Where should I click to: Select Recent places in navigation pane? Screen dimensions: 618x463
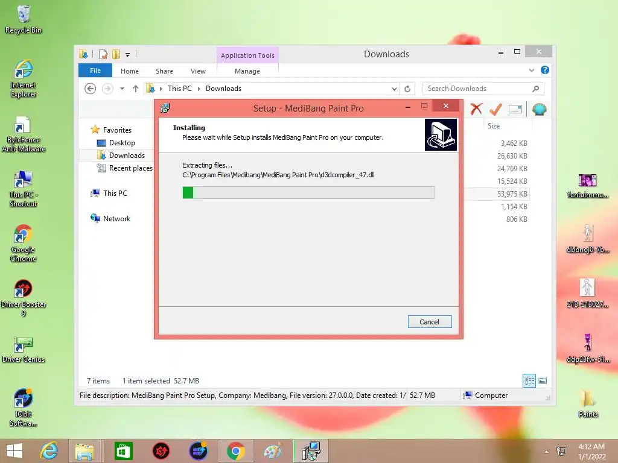130,168
